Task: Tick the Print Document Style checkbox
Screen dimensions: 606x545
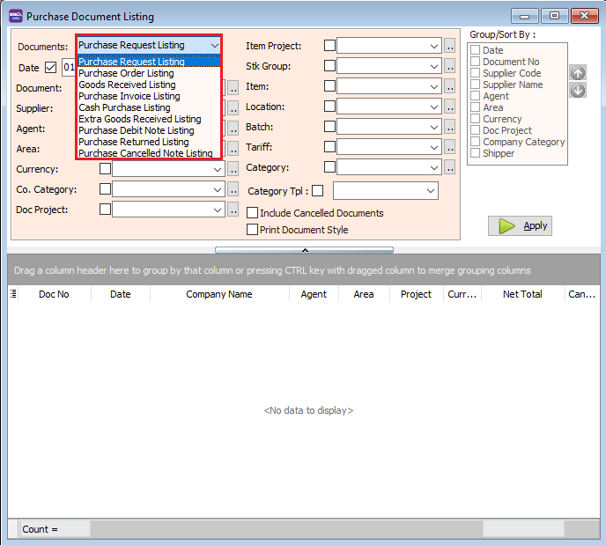Action: click(x=253, y=230)
